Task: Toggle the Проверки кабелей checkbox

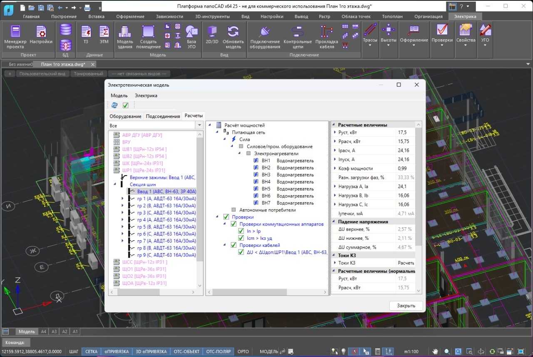Action: [x=234, y=245]
